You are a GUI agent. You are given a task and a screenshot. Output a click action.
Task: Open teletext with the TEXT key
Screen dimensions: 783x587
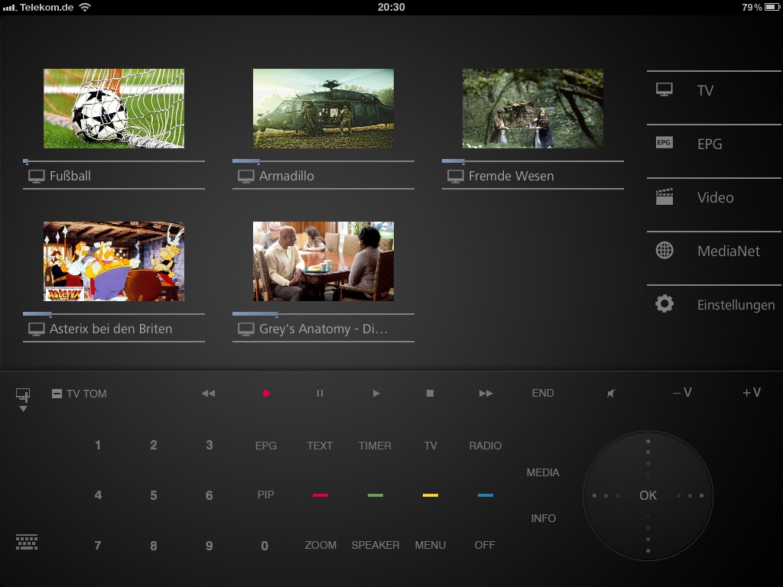pyautogui.click(x=320, y=445)
